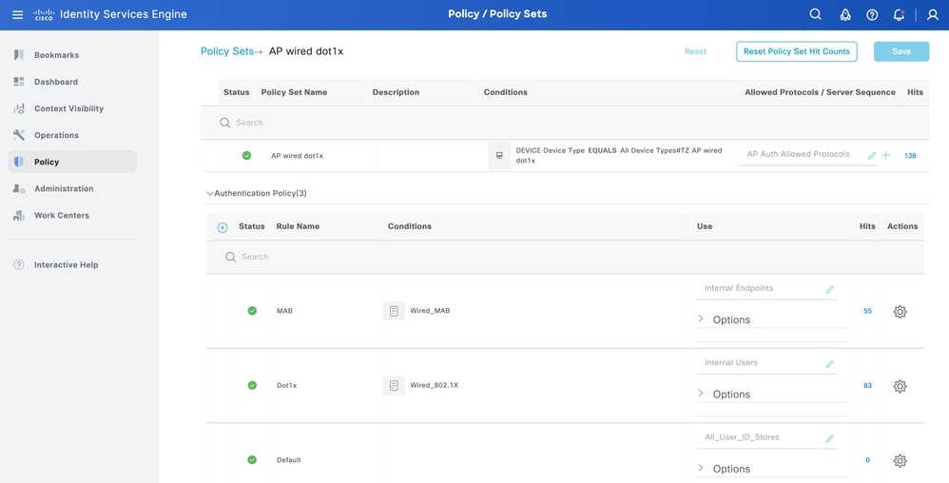Toggle Dot1x rule green status indicator
Viewport: 949px width, 483px height.
(252, 385)
